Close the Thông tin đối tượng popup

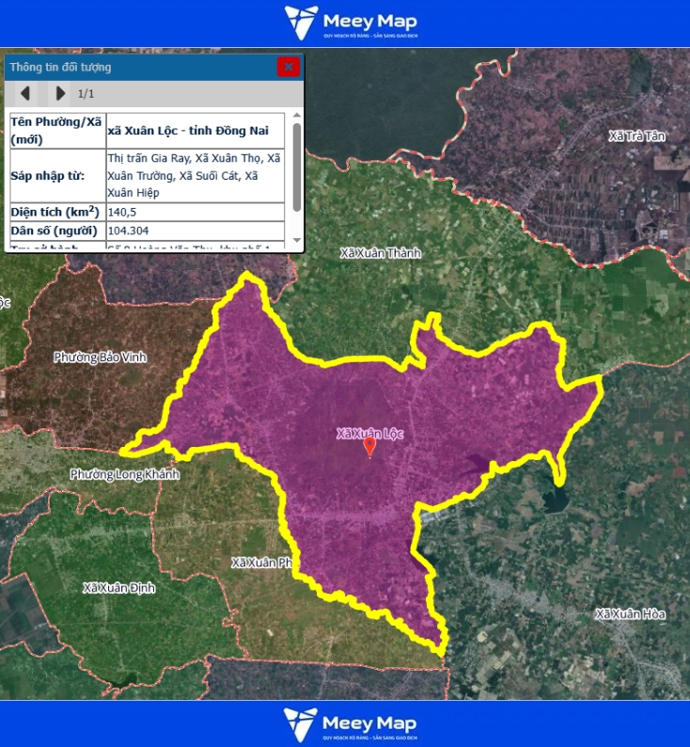click(288, 67)
